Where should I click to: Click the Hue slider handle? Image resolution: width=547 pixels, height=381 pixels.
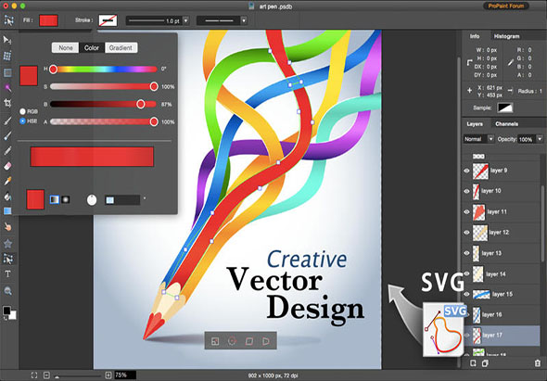pos(53,70)
